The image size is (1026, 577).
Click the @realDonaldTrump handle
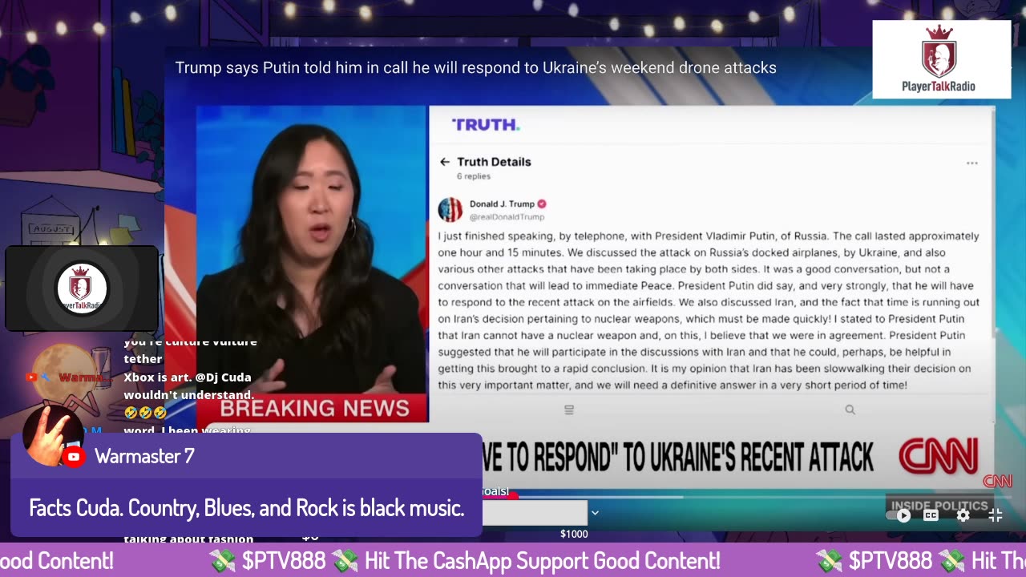[507, 217]
